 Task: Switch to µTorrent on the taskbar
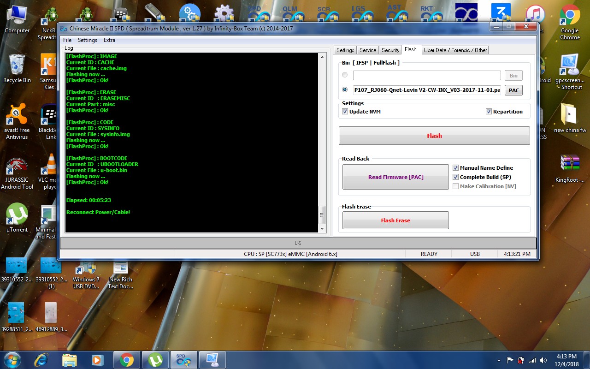click(x=155, y=360)
